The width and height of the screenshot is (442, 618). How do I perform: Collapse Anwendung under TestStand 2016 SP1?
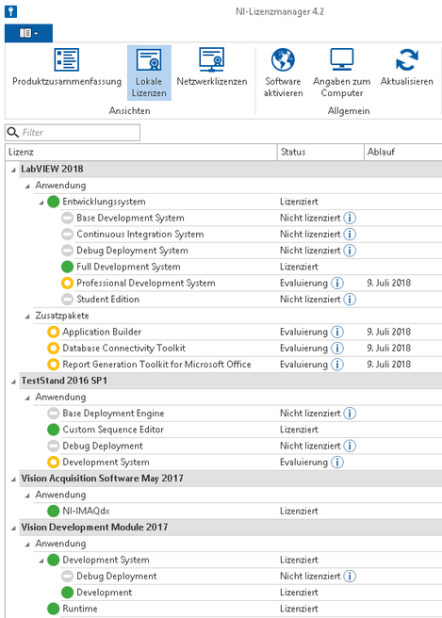(x=27, y=398)
